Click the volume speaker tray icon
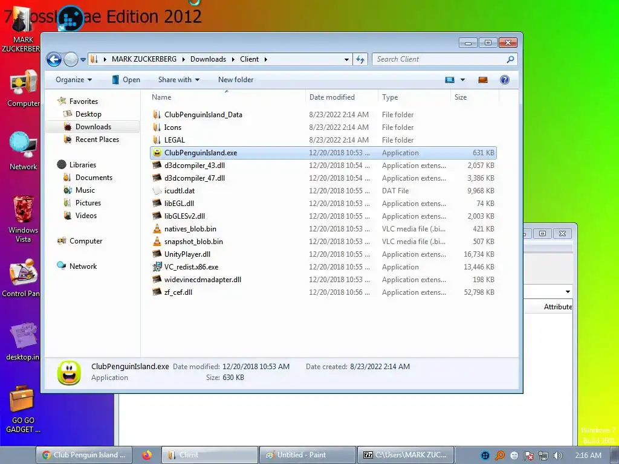This screenshot has height=464, width=619. [557, 456]
